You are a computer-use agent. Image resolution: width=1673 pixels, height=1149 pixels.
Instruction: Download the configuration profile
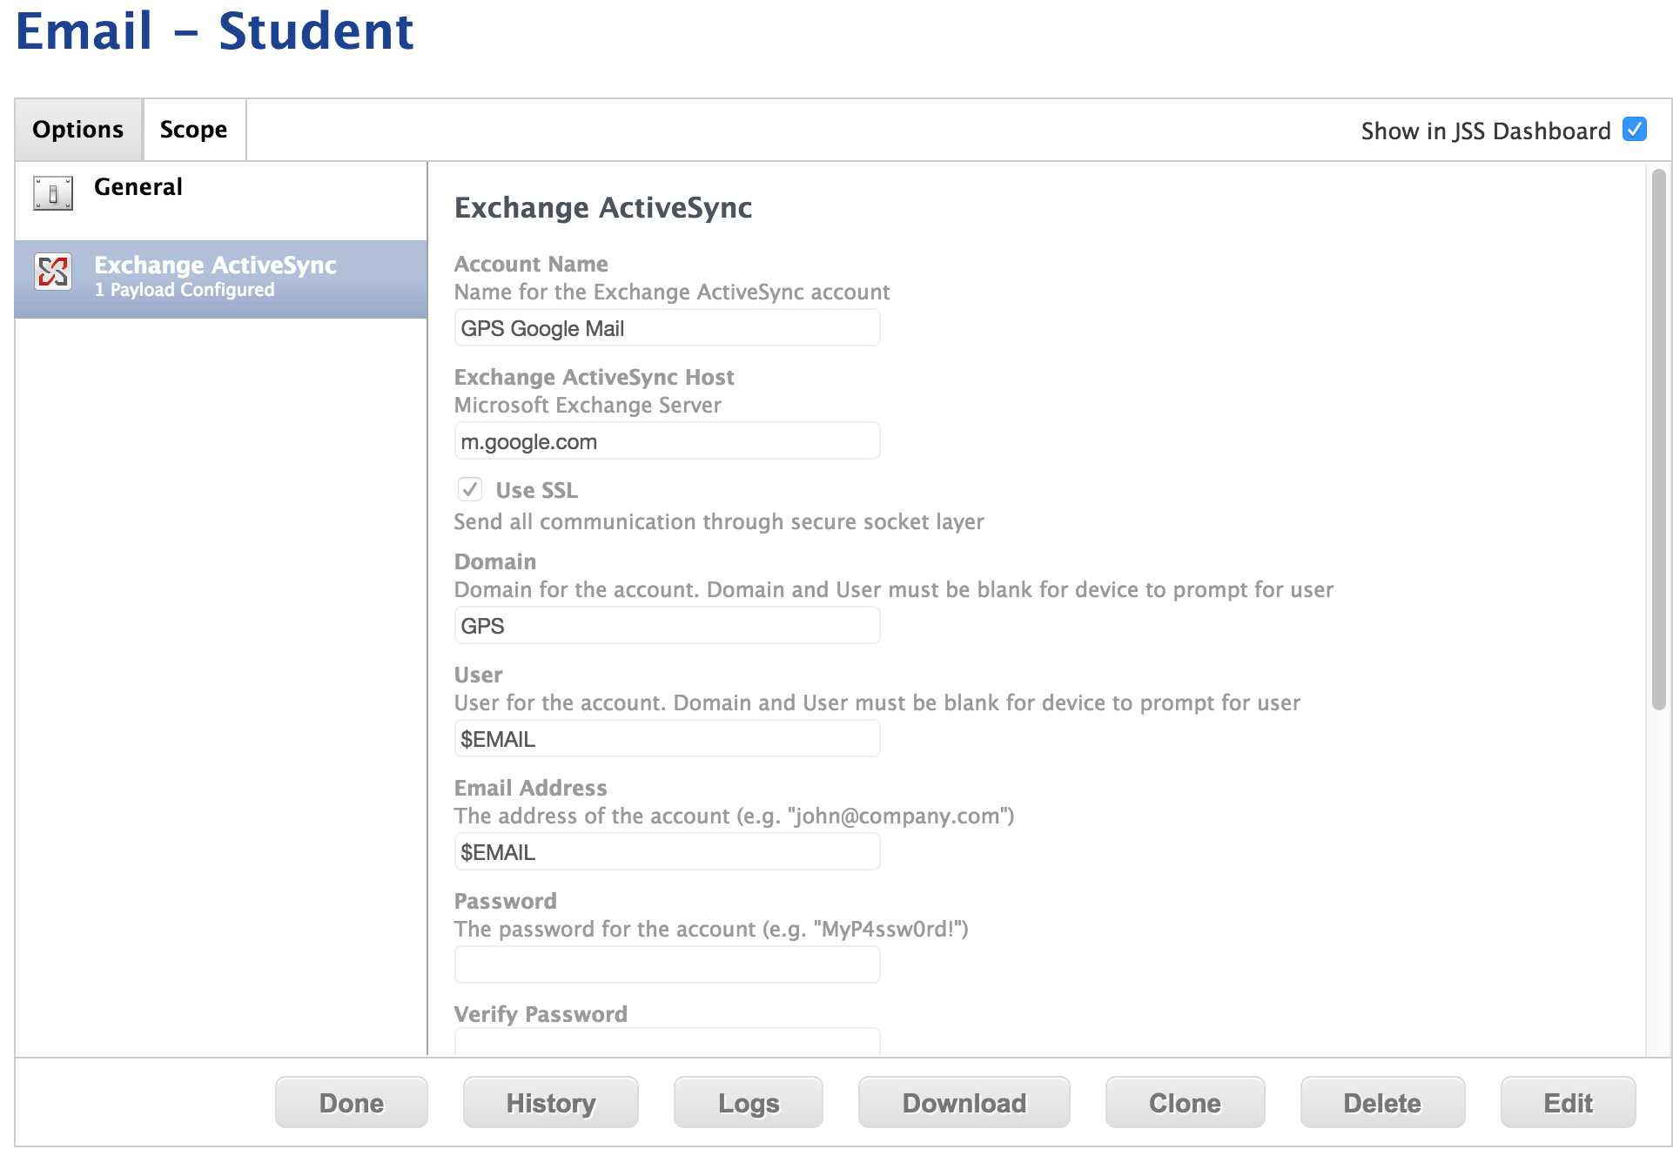(964, 1103)
